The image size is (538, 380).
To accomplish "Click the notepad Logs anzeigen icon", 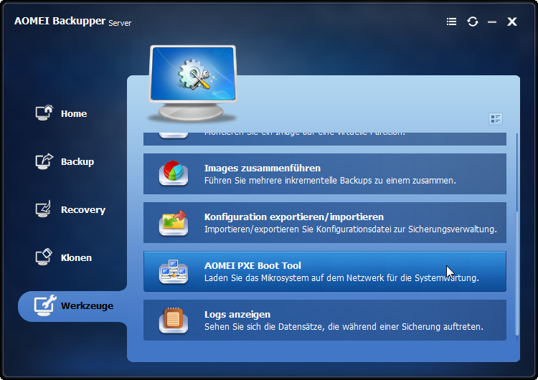I will click(174, 320).
